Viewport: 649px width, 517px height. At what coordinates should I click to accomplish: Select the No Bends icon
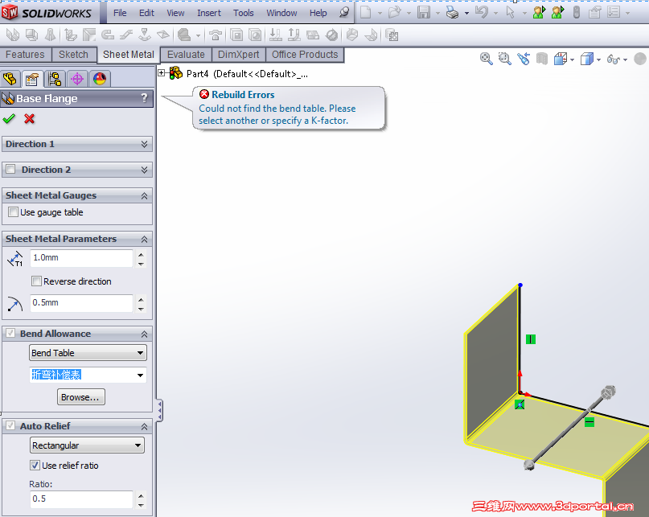point(331,35)
